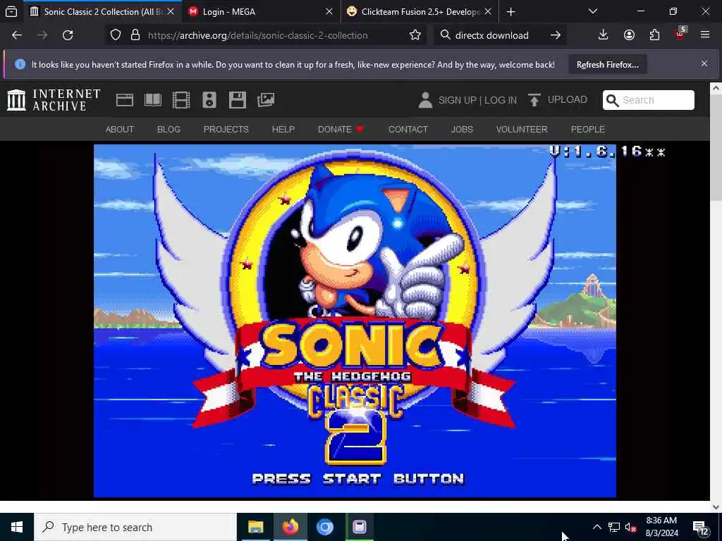Click the muted volume tray icon
This screenshot has height=541, width=722.
[631, 527]
